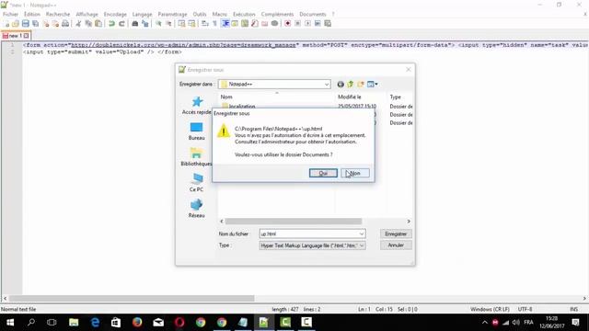
Task: Click the go back icon in save dialog
Action: 341,84
